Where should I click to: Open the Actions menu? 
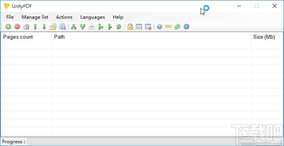point(64,17)
